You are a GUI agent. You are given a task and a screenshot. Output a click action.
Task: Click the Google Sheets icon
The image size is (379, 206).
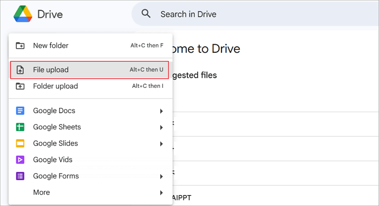(x=20, y=127)
